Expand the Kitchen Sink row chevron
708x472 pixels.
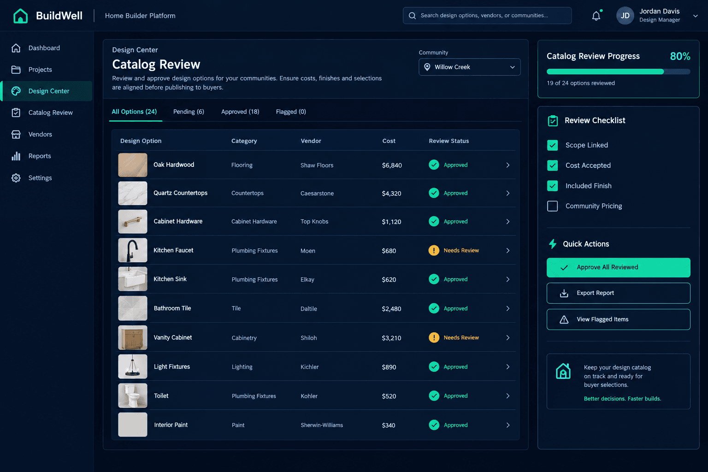508,279
